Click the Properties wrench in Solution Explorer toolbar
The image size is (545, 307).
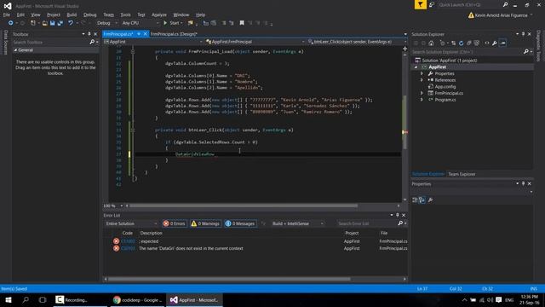point(494,43)
